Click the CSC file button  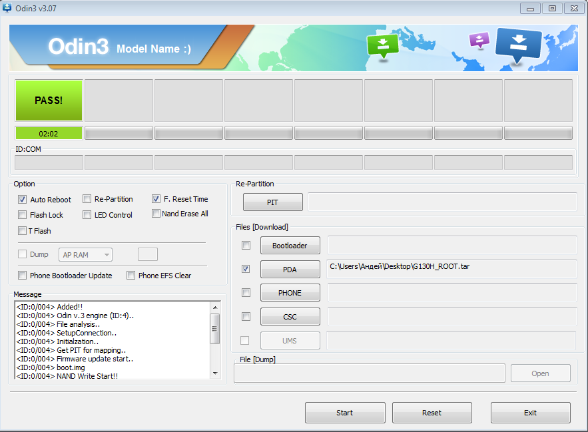point(290,317)
